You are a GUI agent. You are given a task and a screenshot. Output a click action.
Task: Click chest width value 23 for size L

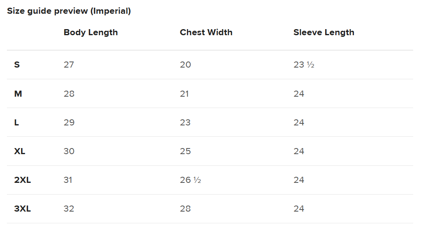(x=185, y=123)
